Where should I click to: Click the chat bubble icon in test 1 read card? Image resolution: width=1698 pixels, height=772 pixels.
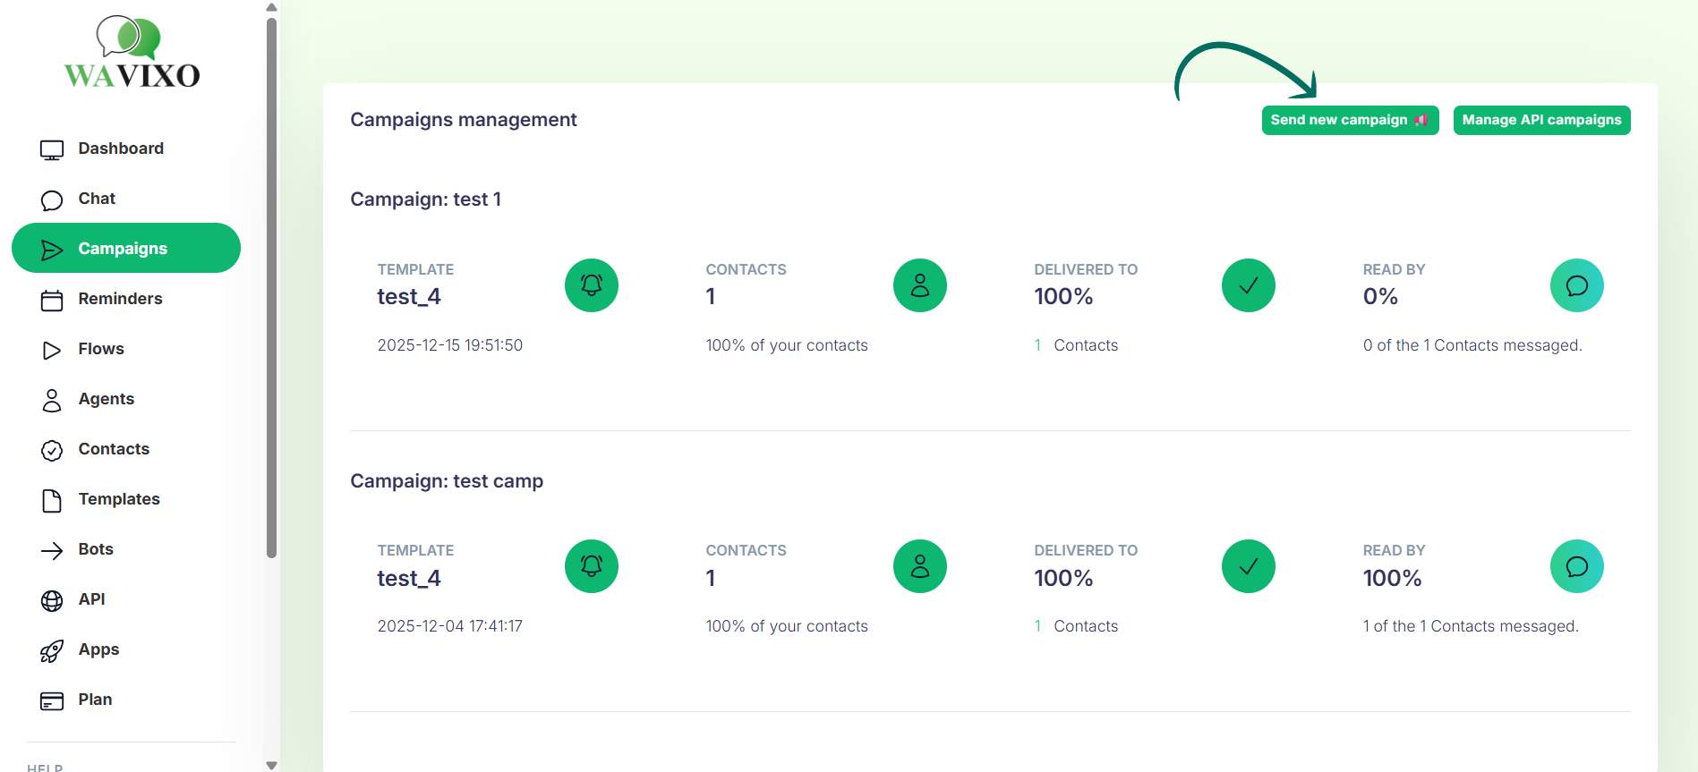pyautogui.click(x=1576, y=285)
